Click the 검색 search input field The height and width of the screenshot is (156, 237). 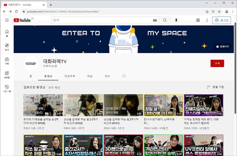coord(102,20)
